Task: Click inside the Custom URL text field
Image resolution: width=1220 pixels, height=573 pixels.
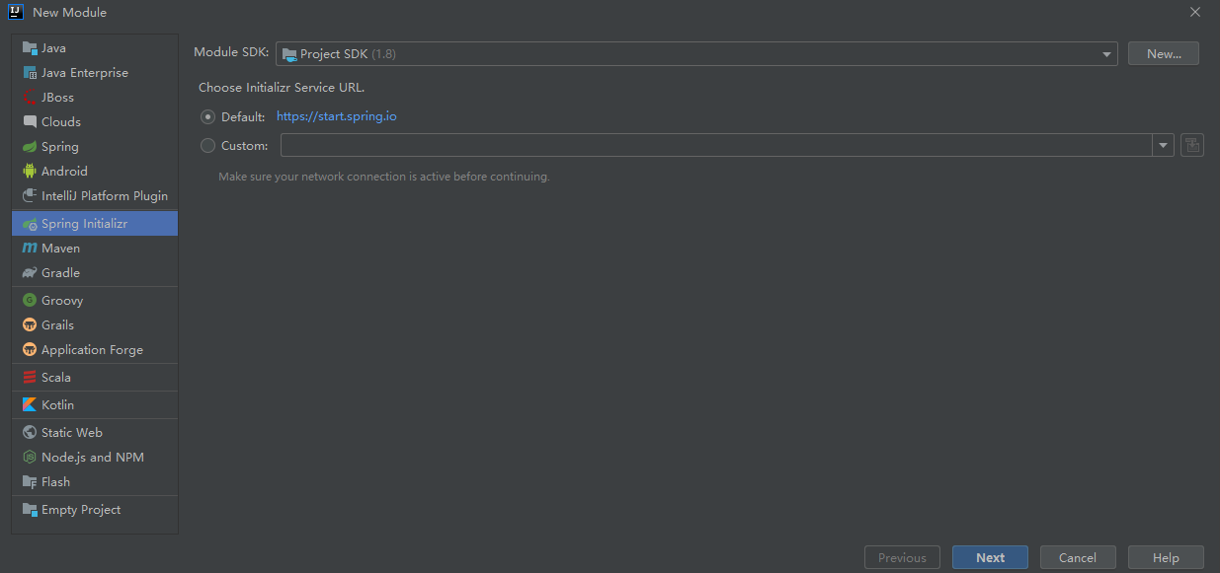Action: [716, 145]
